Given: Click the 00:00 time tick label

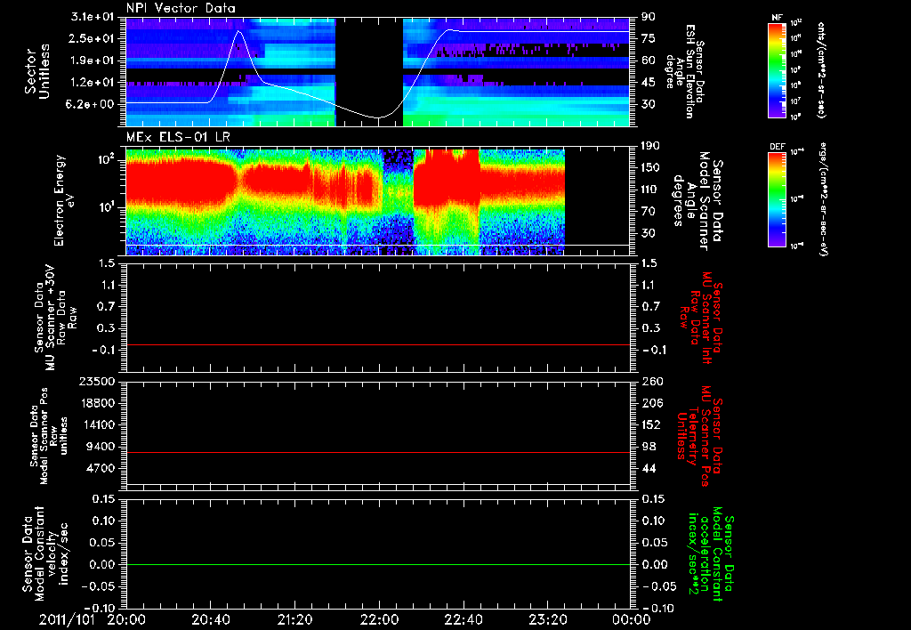Looking at the screenshot, I should [x=631, y=619].
